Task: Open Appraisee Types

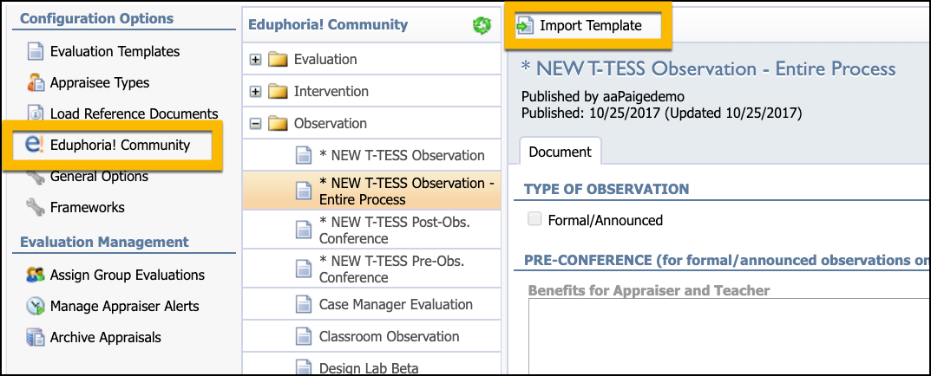Action: (100, 83)
